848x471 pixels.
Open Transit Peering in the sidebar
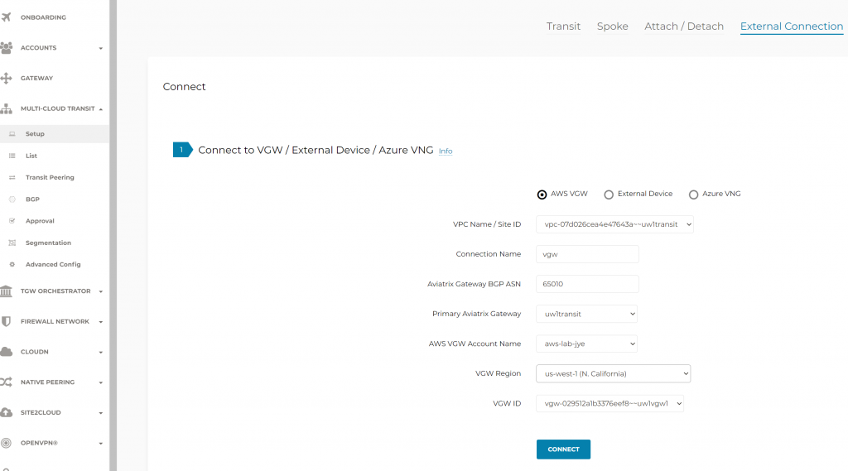click(x=50, y=177)
